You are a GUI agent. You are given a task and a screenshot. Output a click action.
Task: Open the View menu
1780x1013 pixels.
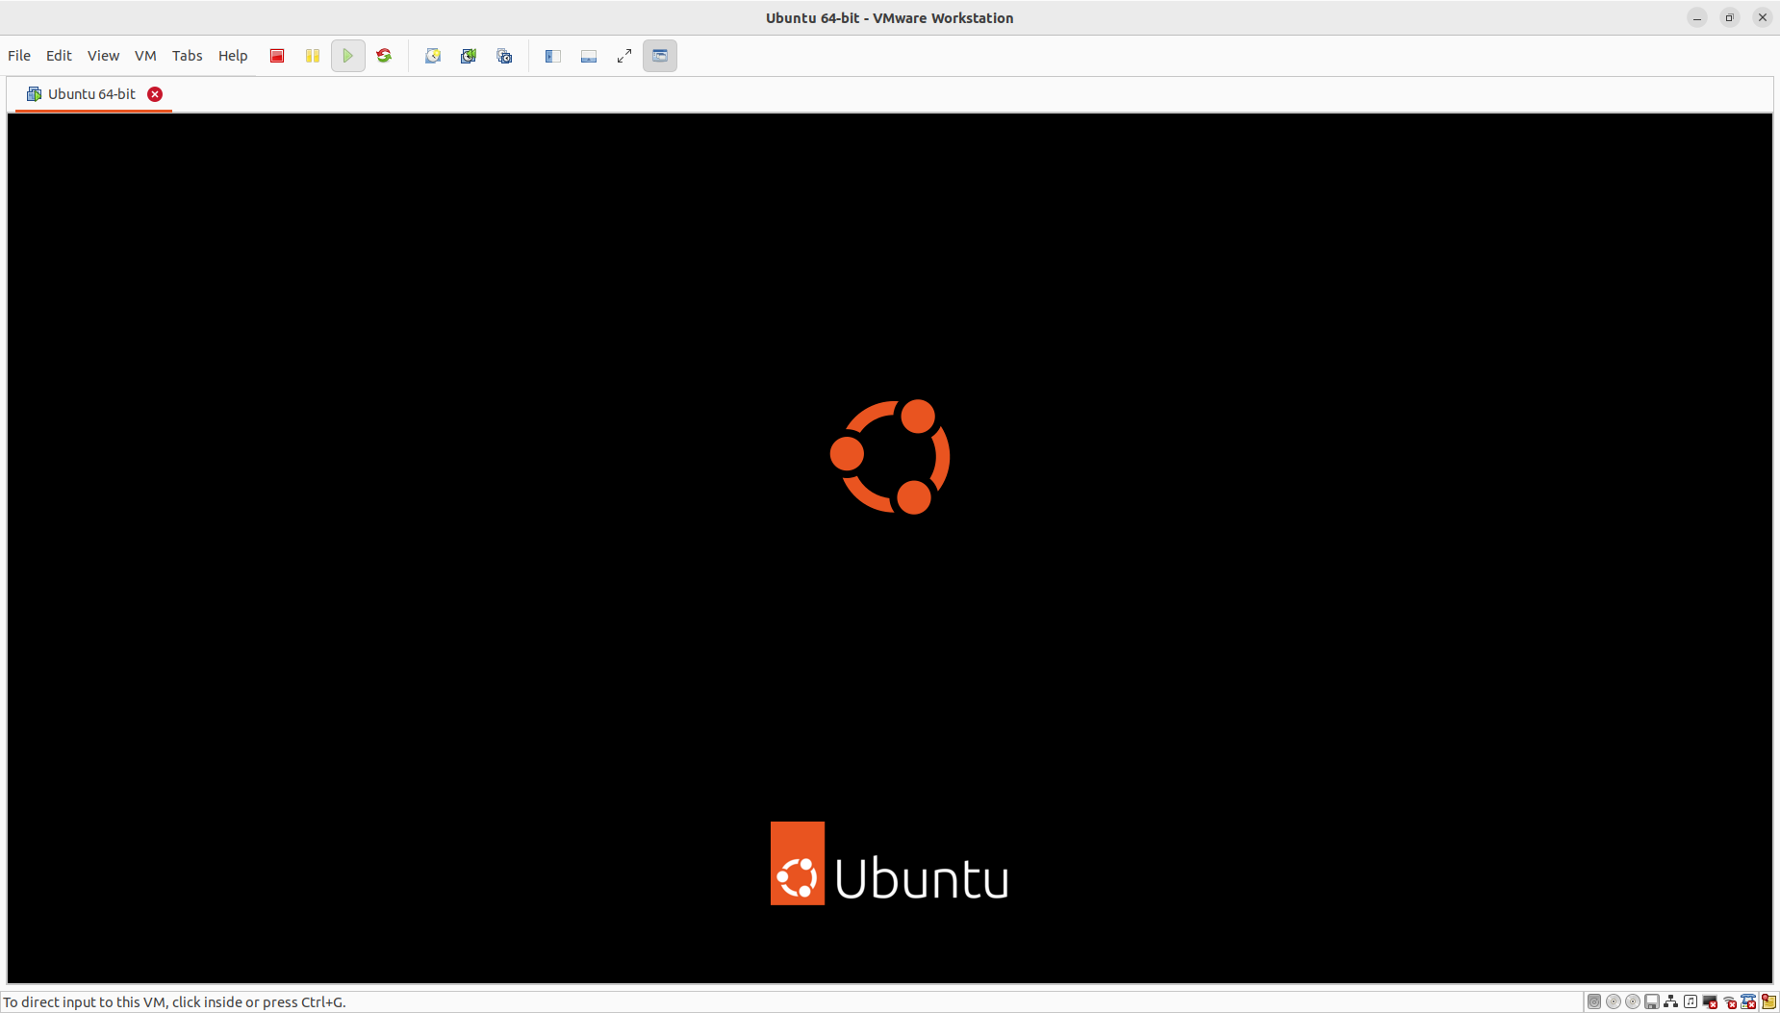(x=103, y=56)
